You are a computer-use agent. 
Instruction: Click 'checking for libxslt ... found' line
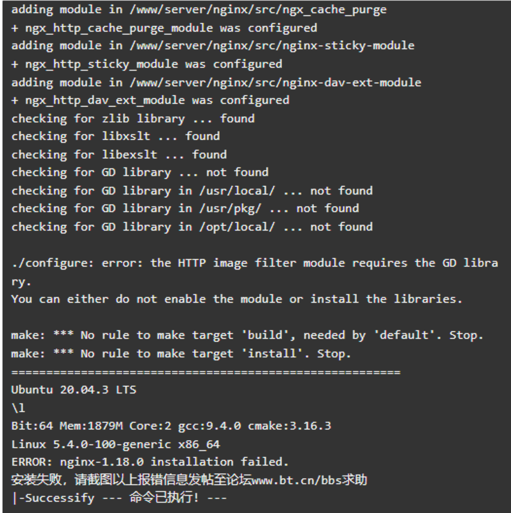pos(116,136)
